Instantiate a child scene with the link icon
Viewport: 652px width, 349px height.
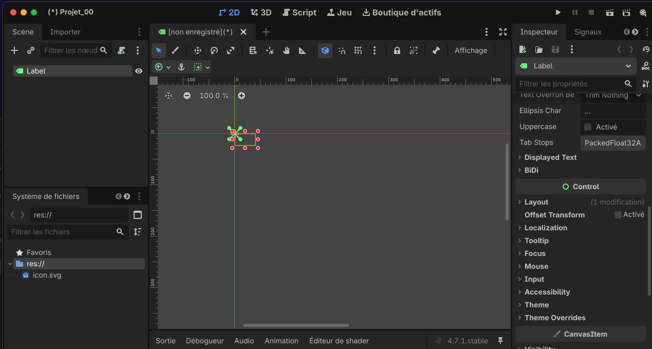(31, 50)
